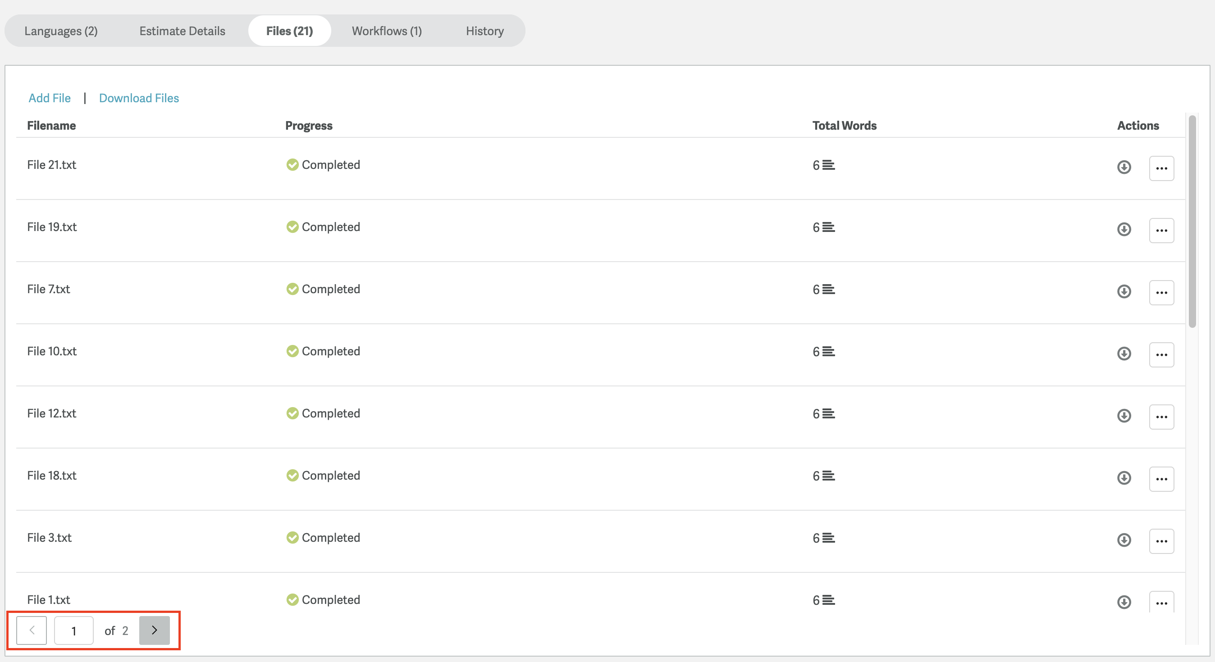Click the Add File link
The width and height of the screenshot is (1215, 662).
click(50, 98)
